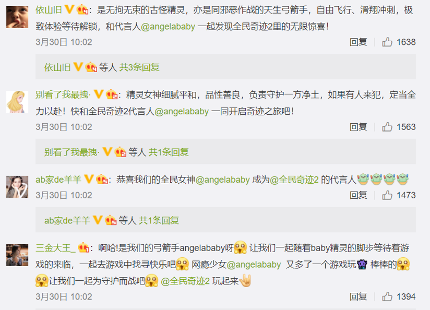Open @angelababy mention in 依山旧's comment
Screen dimensions: 430x310
(168, 27)
